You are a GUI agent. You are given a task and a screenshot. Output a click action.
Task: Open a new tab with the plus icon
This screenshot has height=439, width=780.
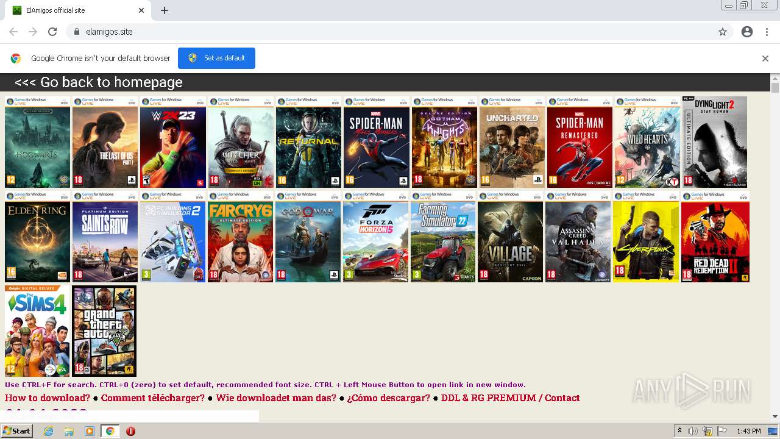coord(165,10)
